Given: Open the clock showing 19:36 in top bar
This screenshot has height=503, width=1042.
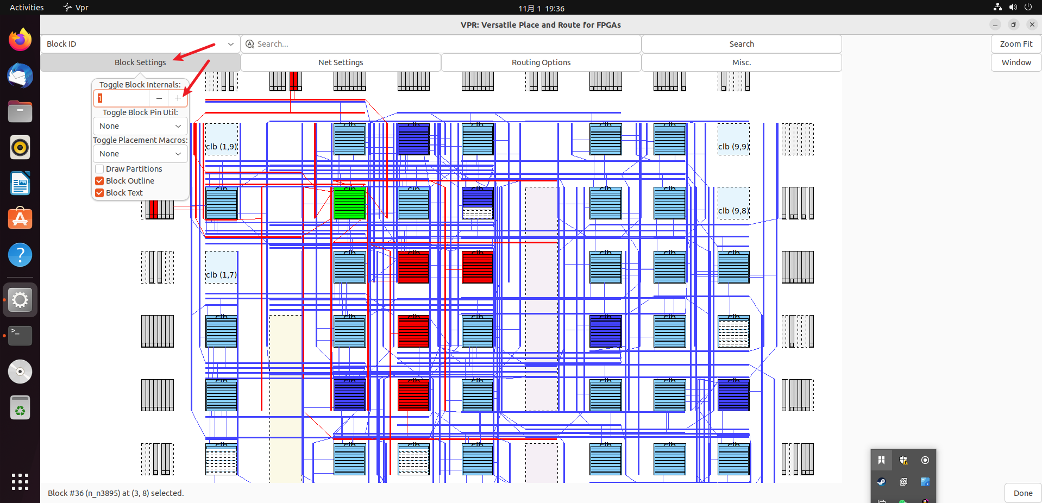Looking at the screenshot, I should [541, 8].
